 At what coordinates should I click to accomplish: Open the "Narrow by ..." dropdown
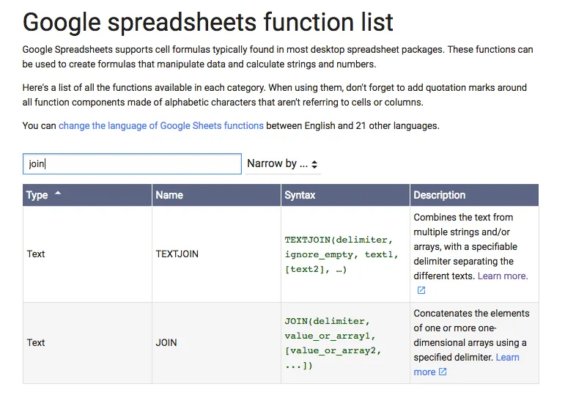pos(283,164)
